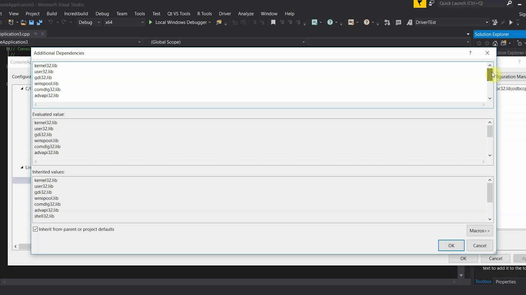Click advapi32.lib line in the top edit box
Screen dimensions: 526x295
click(x=46, y=95)
